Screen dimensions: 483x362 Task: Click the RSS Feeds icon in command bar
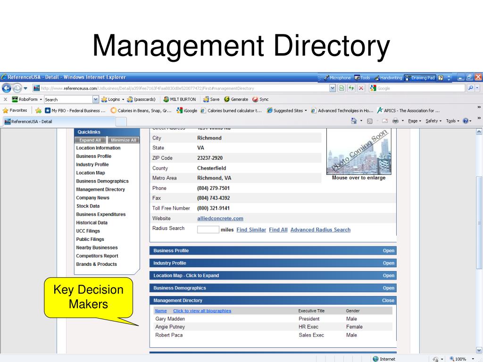[x=370, y=121]
